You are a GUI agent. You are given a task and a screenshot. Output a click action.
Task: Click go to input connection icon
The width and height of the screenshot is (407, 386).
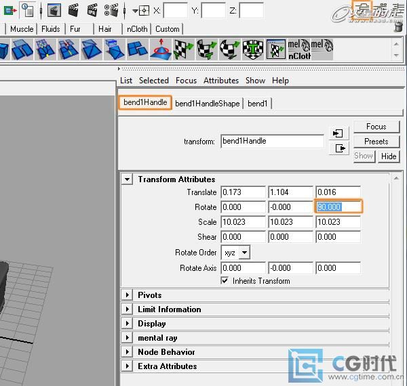(338, 133)
